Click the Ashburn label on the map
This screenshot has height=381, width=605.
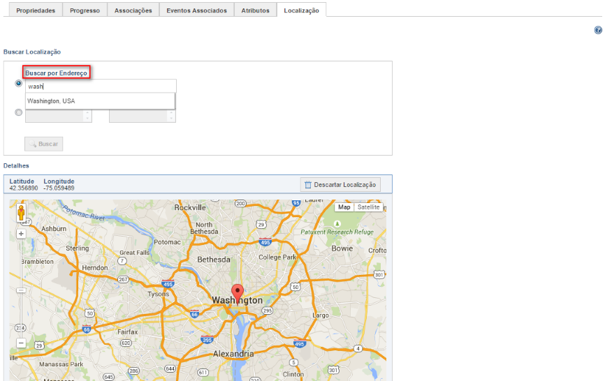coord(54,228)
